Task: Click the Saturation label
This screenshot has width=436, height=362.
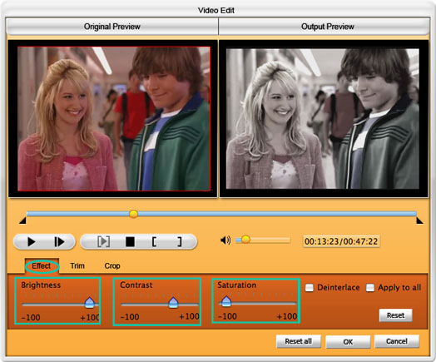Action: click(x=237, y=285)
